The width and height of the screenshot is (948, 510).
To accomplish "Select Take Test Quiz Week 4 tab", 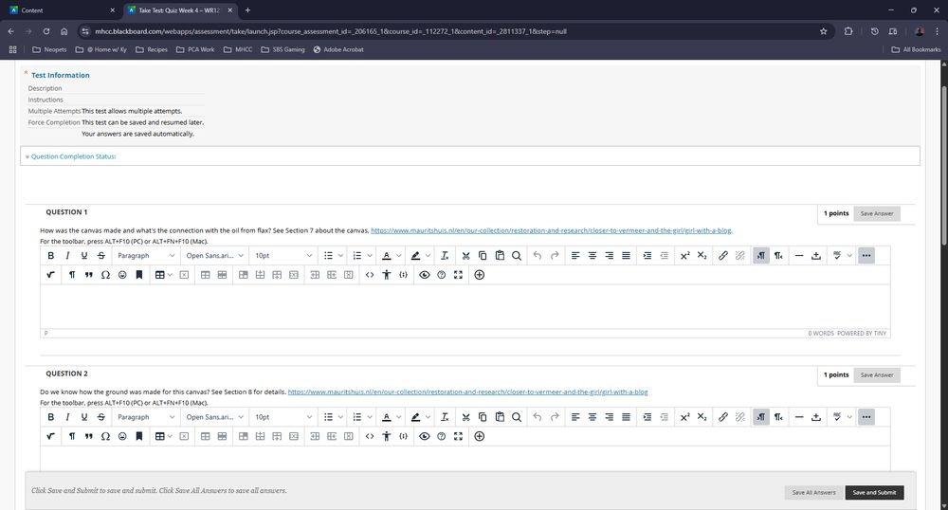I will coord(179,10).
